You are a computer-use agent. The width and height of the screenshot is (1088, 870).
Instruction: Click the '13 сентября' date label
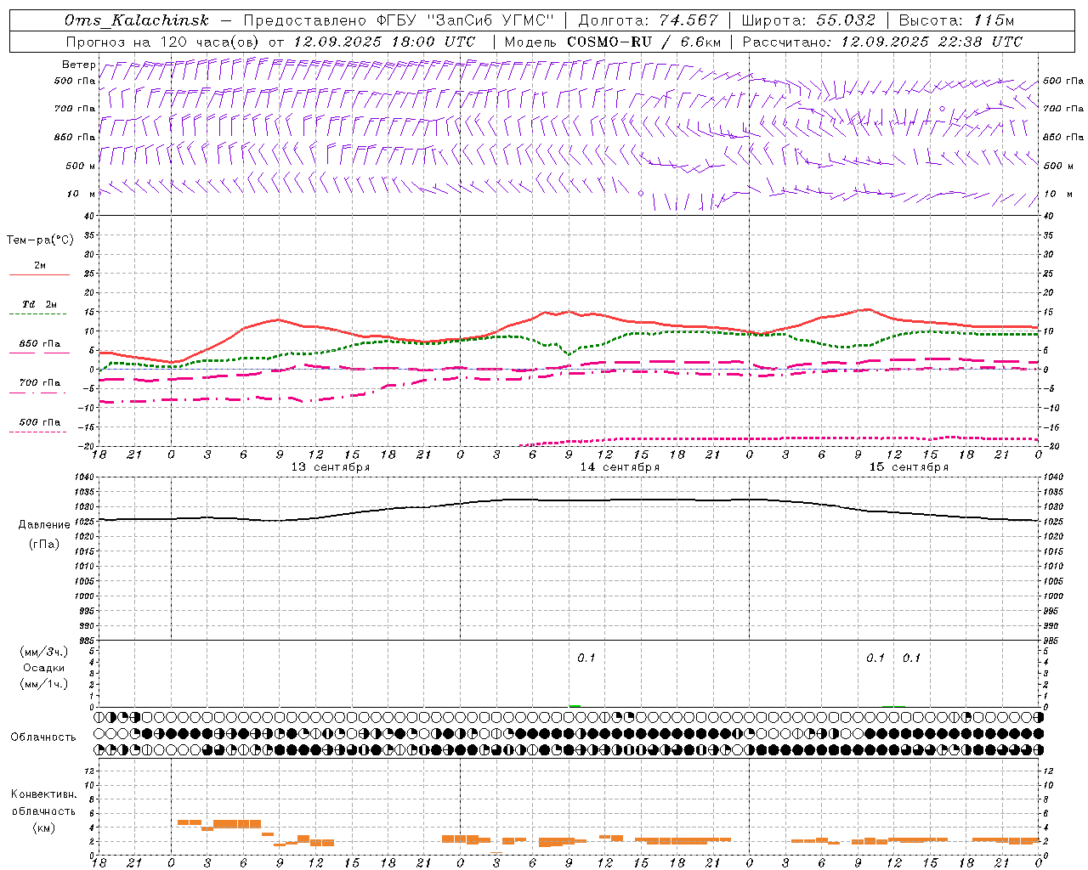(330, 467)
